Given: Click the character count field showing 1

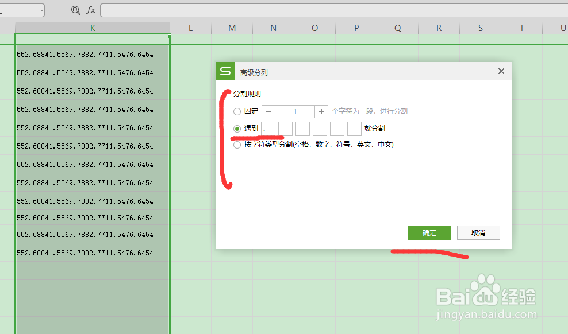Looking at the screenshot, I should pos(295,111).
